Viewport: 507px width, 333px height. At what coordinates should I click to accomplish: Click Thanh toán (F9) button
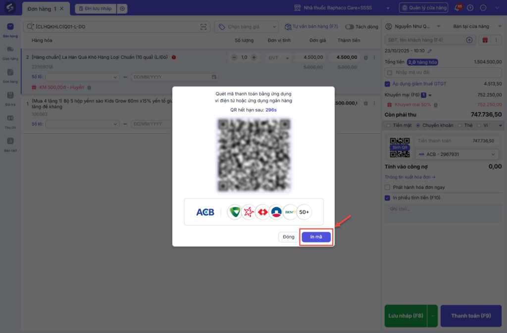[471, 316]
